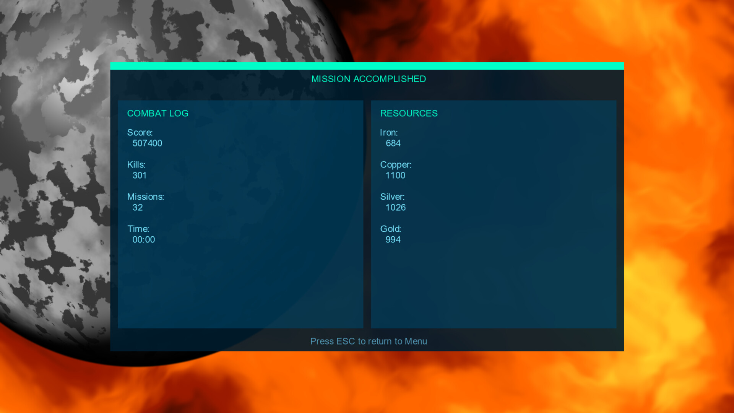Click the Score: label
Screen dimensions: 734x413
pyautogui.click(x=140, y=133)
